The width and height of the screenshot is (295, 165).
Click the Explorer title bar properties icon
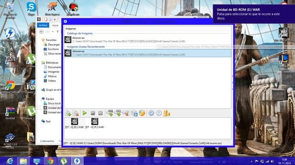(46, 19)
